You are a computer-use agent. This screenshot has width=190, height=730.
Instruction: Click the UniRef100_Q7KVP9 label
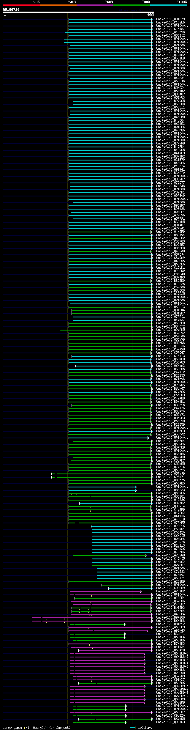(170, 143)
